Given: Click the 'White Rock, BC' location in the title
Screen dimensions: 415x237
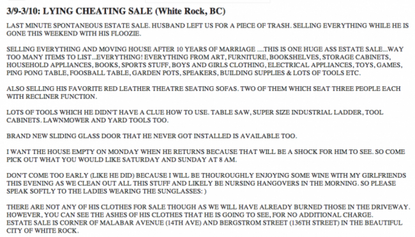Looking at the screenshot, I should pos(190,11).
